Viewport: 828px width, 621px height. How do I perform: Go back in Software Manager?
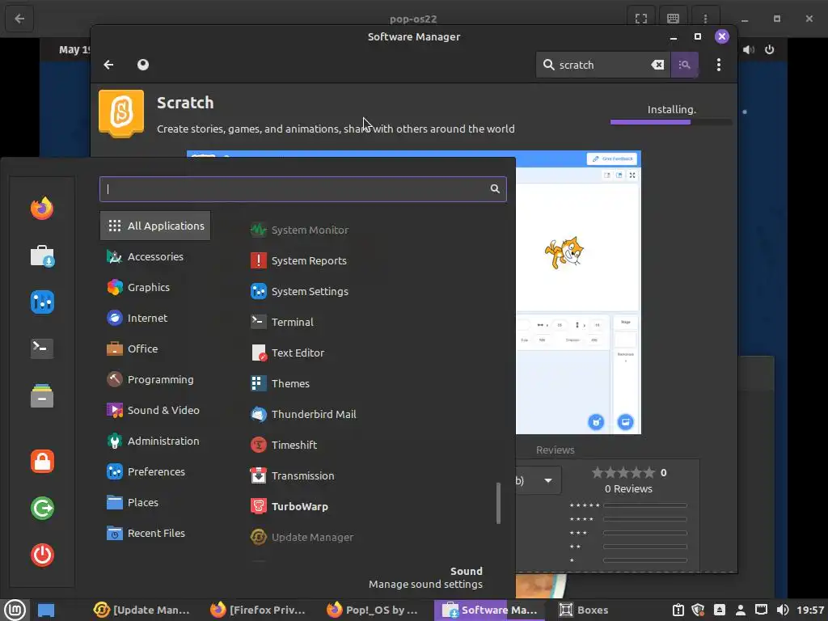109,65
